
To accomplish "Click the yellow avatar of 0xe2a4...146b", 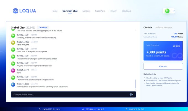I will [x=13, y=42].
